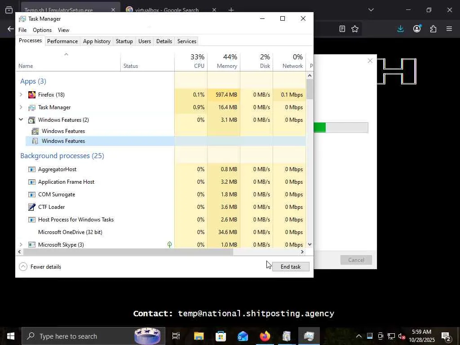Select the highlighted Windows Features child row
460x345 pixels.
tap(166, 141)
